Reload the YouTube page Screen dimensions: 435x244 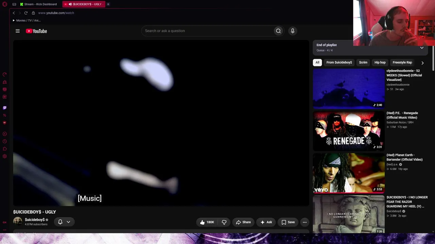point(26,13)
